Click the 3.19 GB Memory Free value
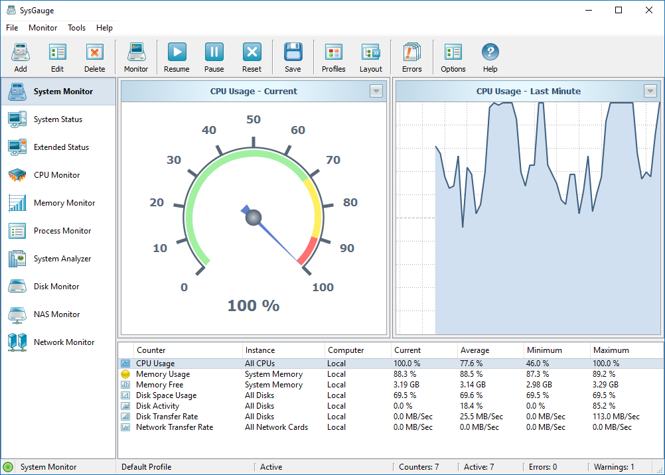665x475 pixels. [x=406, y=385]
